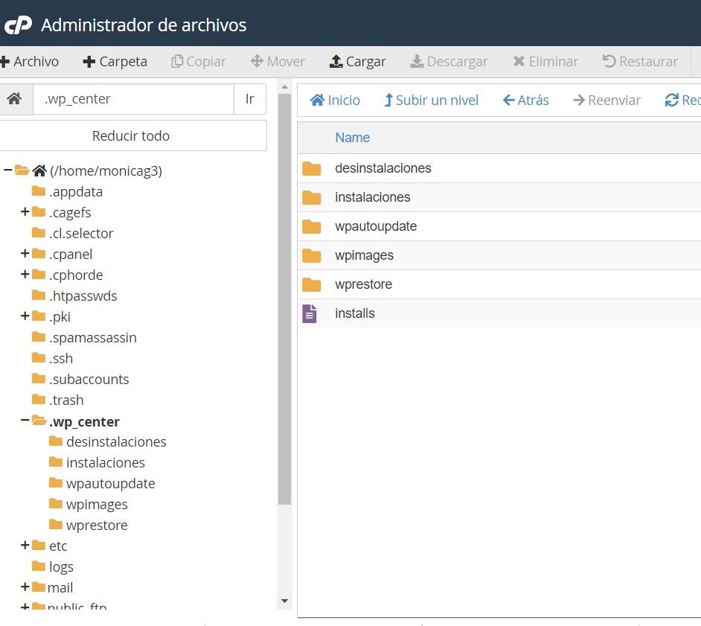Select etc in the folder tree
This screenshot has width=701, height=626.
click(58, 546)
